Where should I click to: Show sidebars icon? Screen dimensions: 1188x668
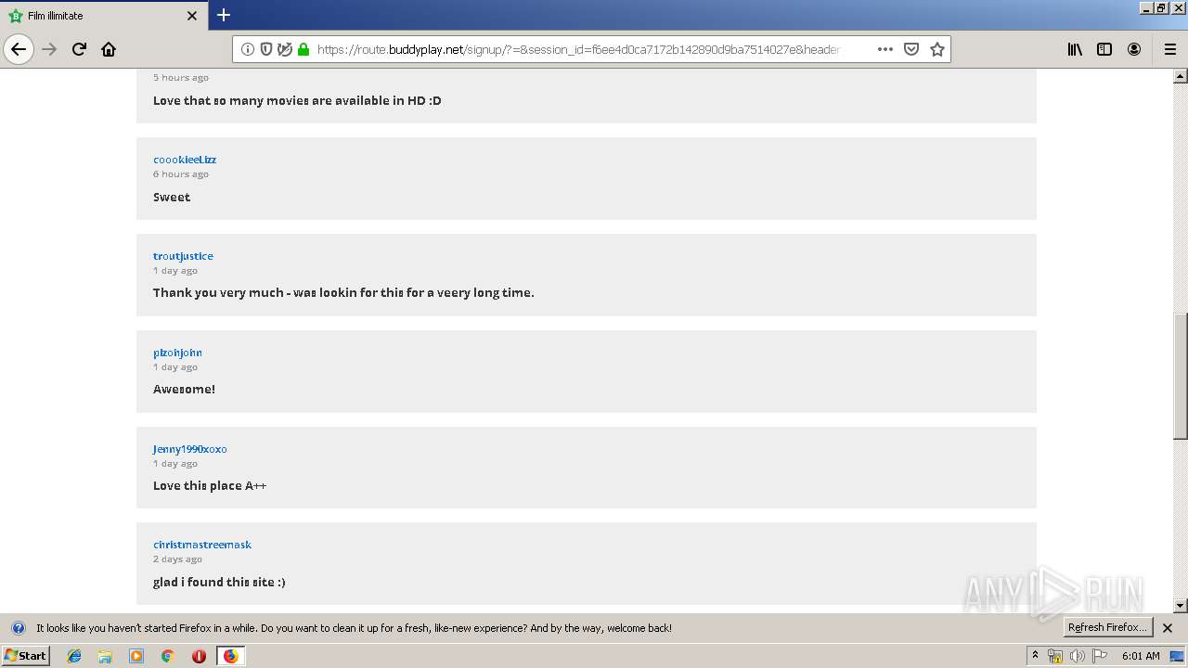[1104, 49]
